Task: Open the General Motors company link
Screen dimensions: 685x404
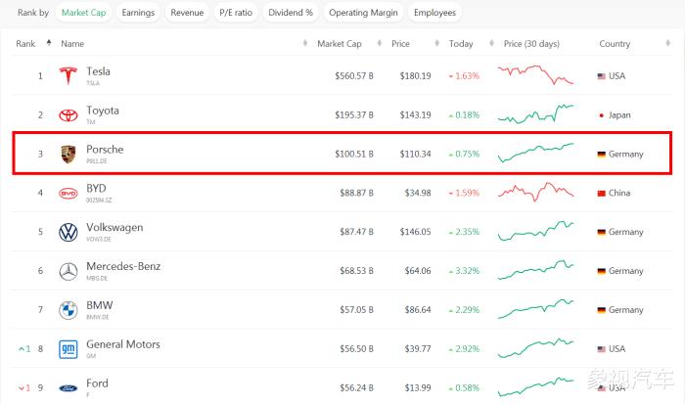Action: 123,344
